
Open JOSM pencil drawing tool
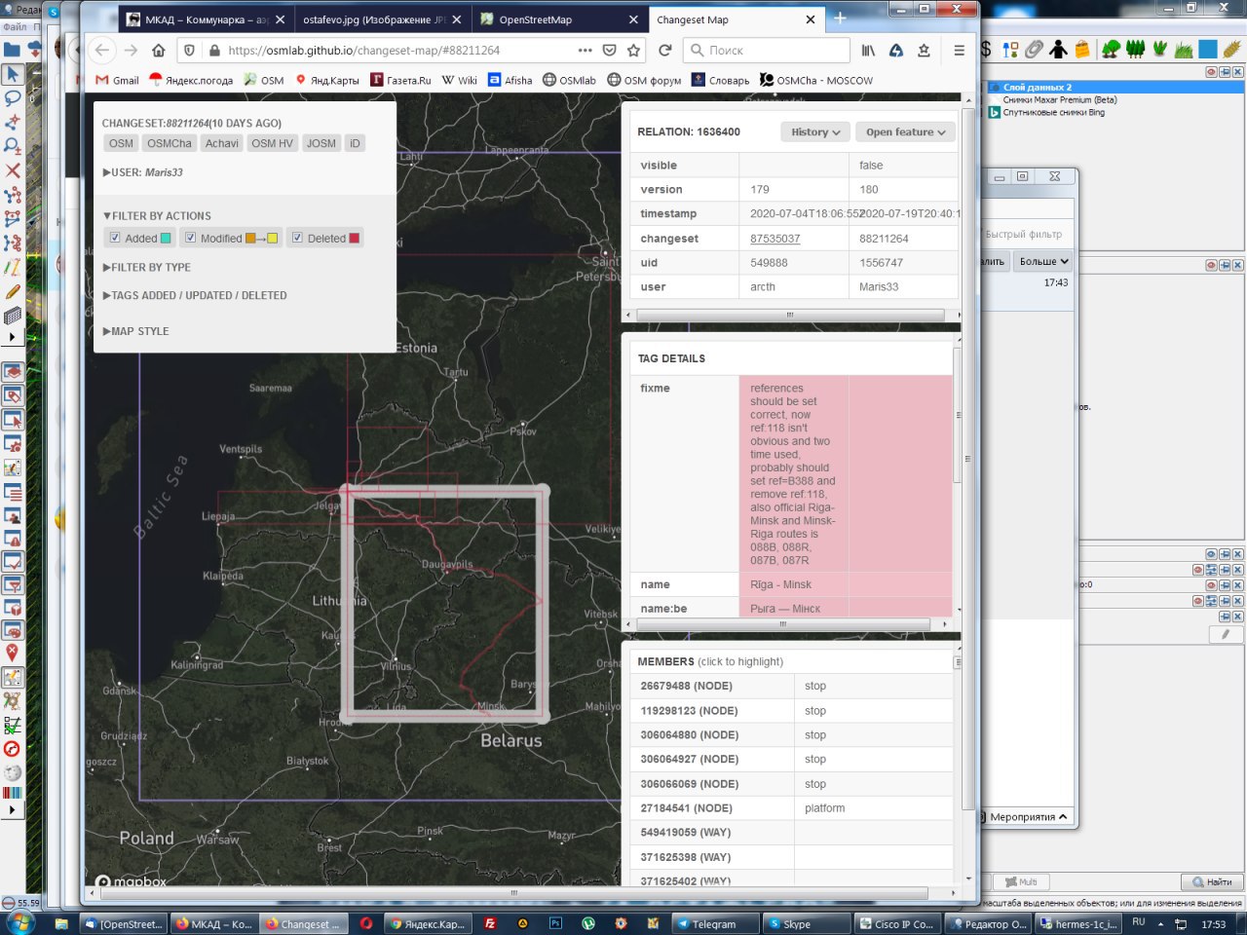click(13, 291)
